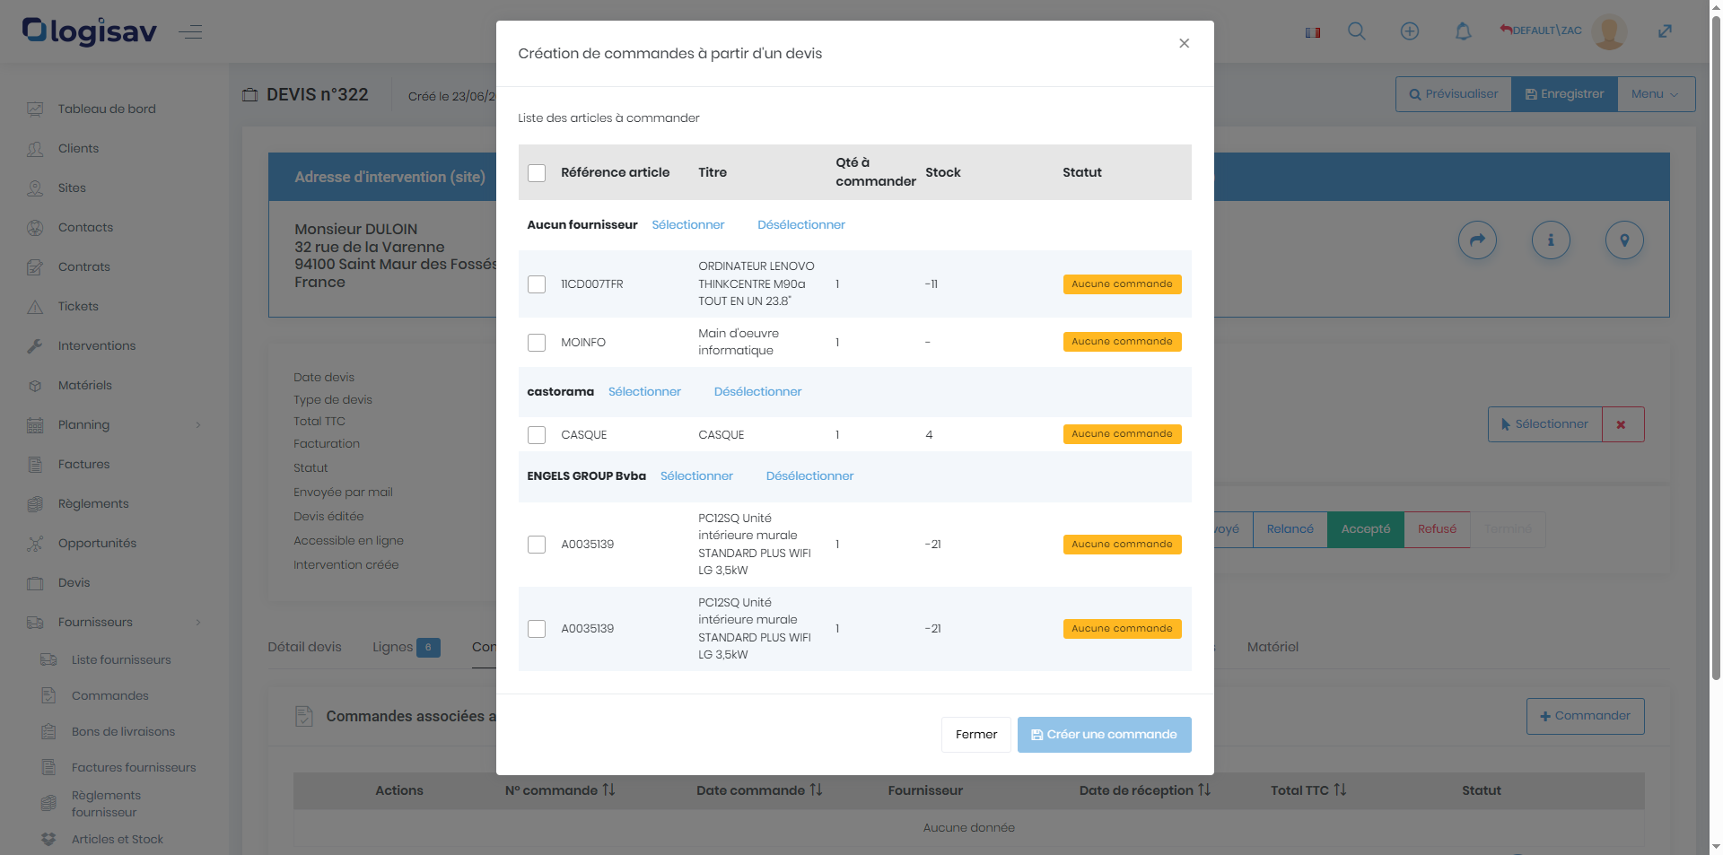
Task: Click the logisav logo
Action: (90, 31)
